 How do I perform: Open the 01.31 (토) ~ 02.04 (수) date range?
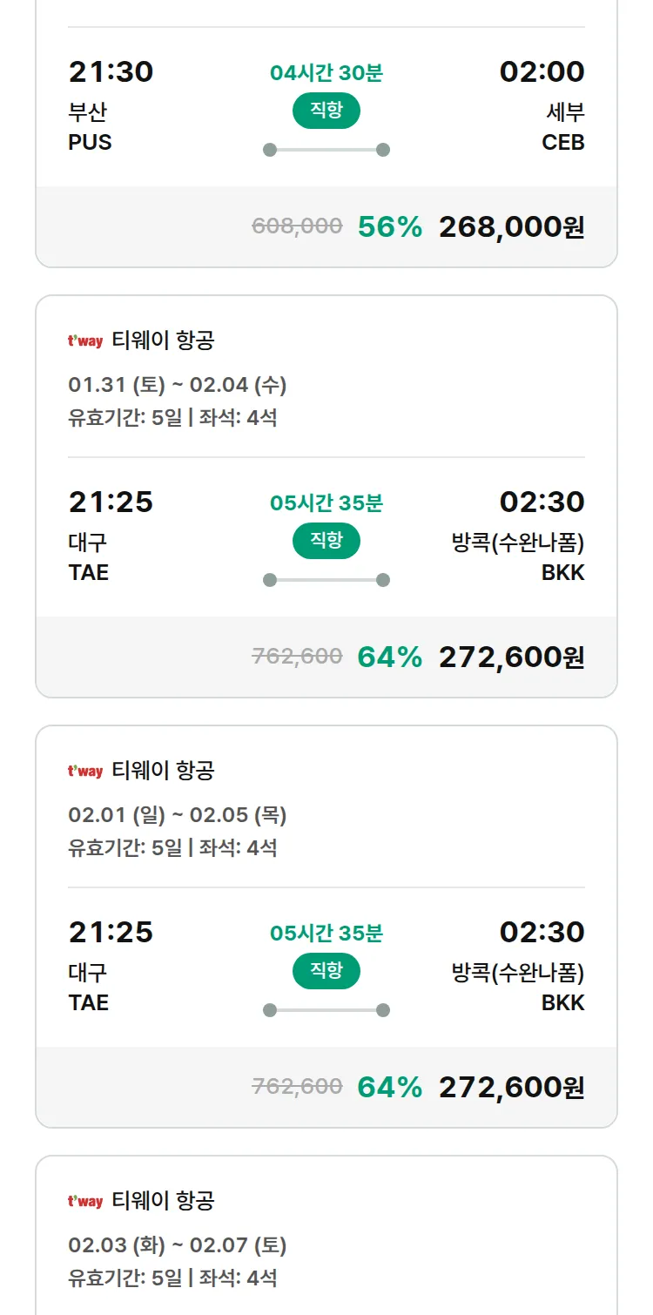click(x=178, y=385)
